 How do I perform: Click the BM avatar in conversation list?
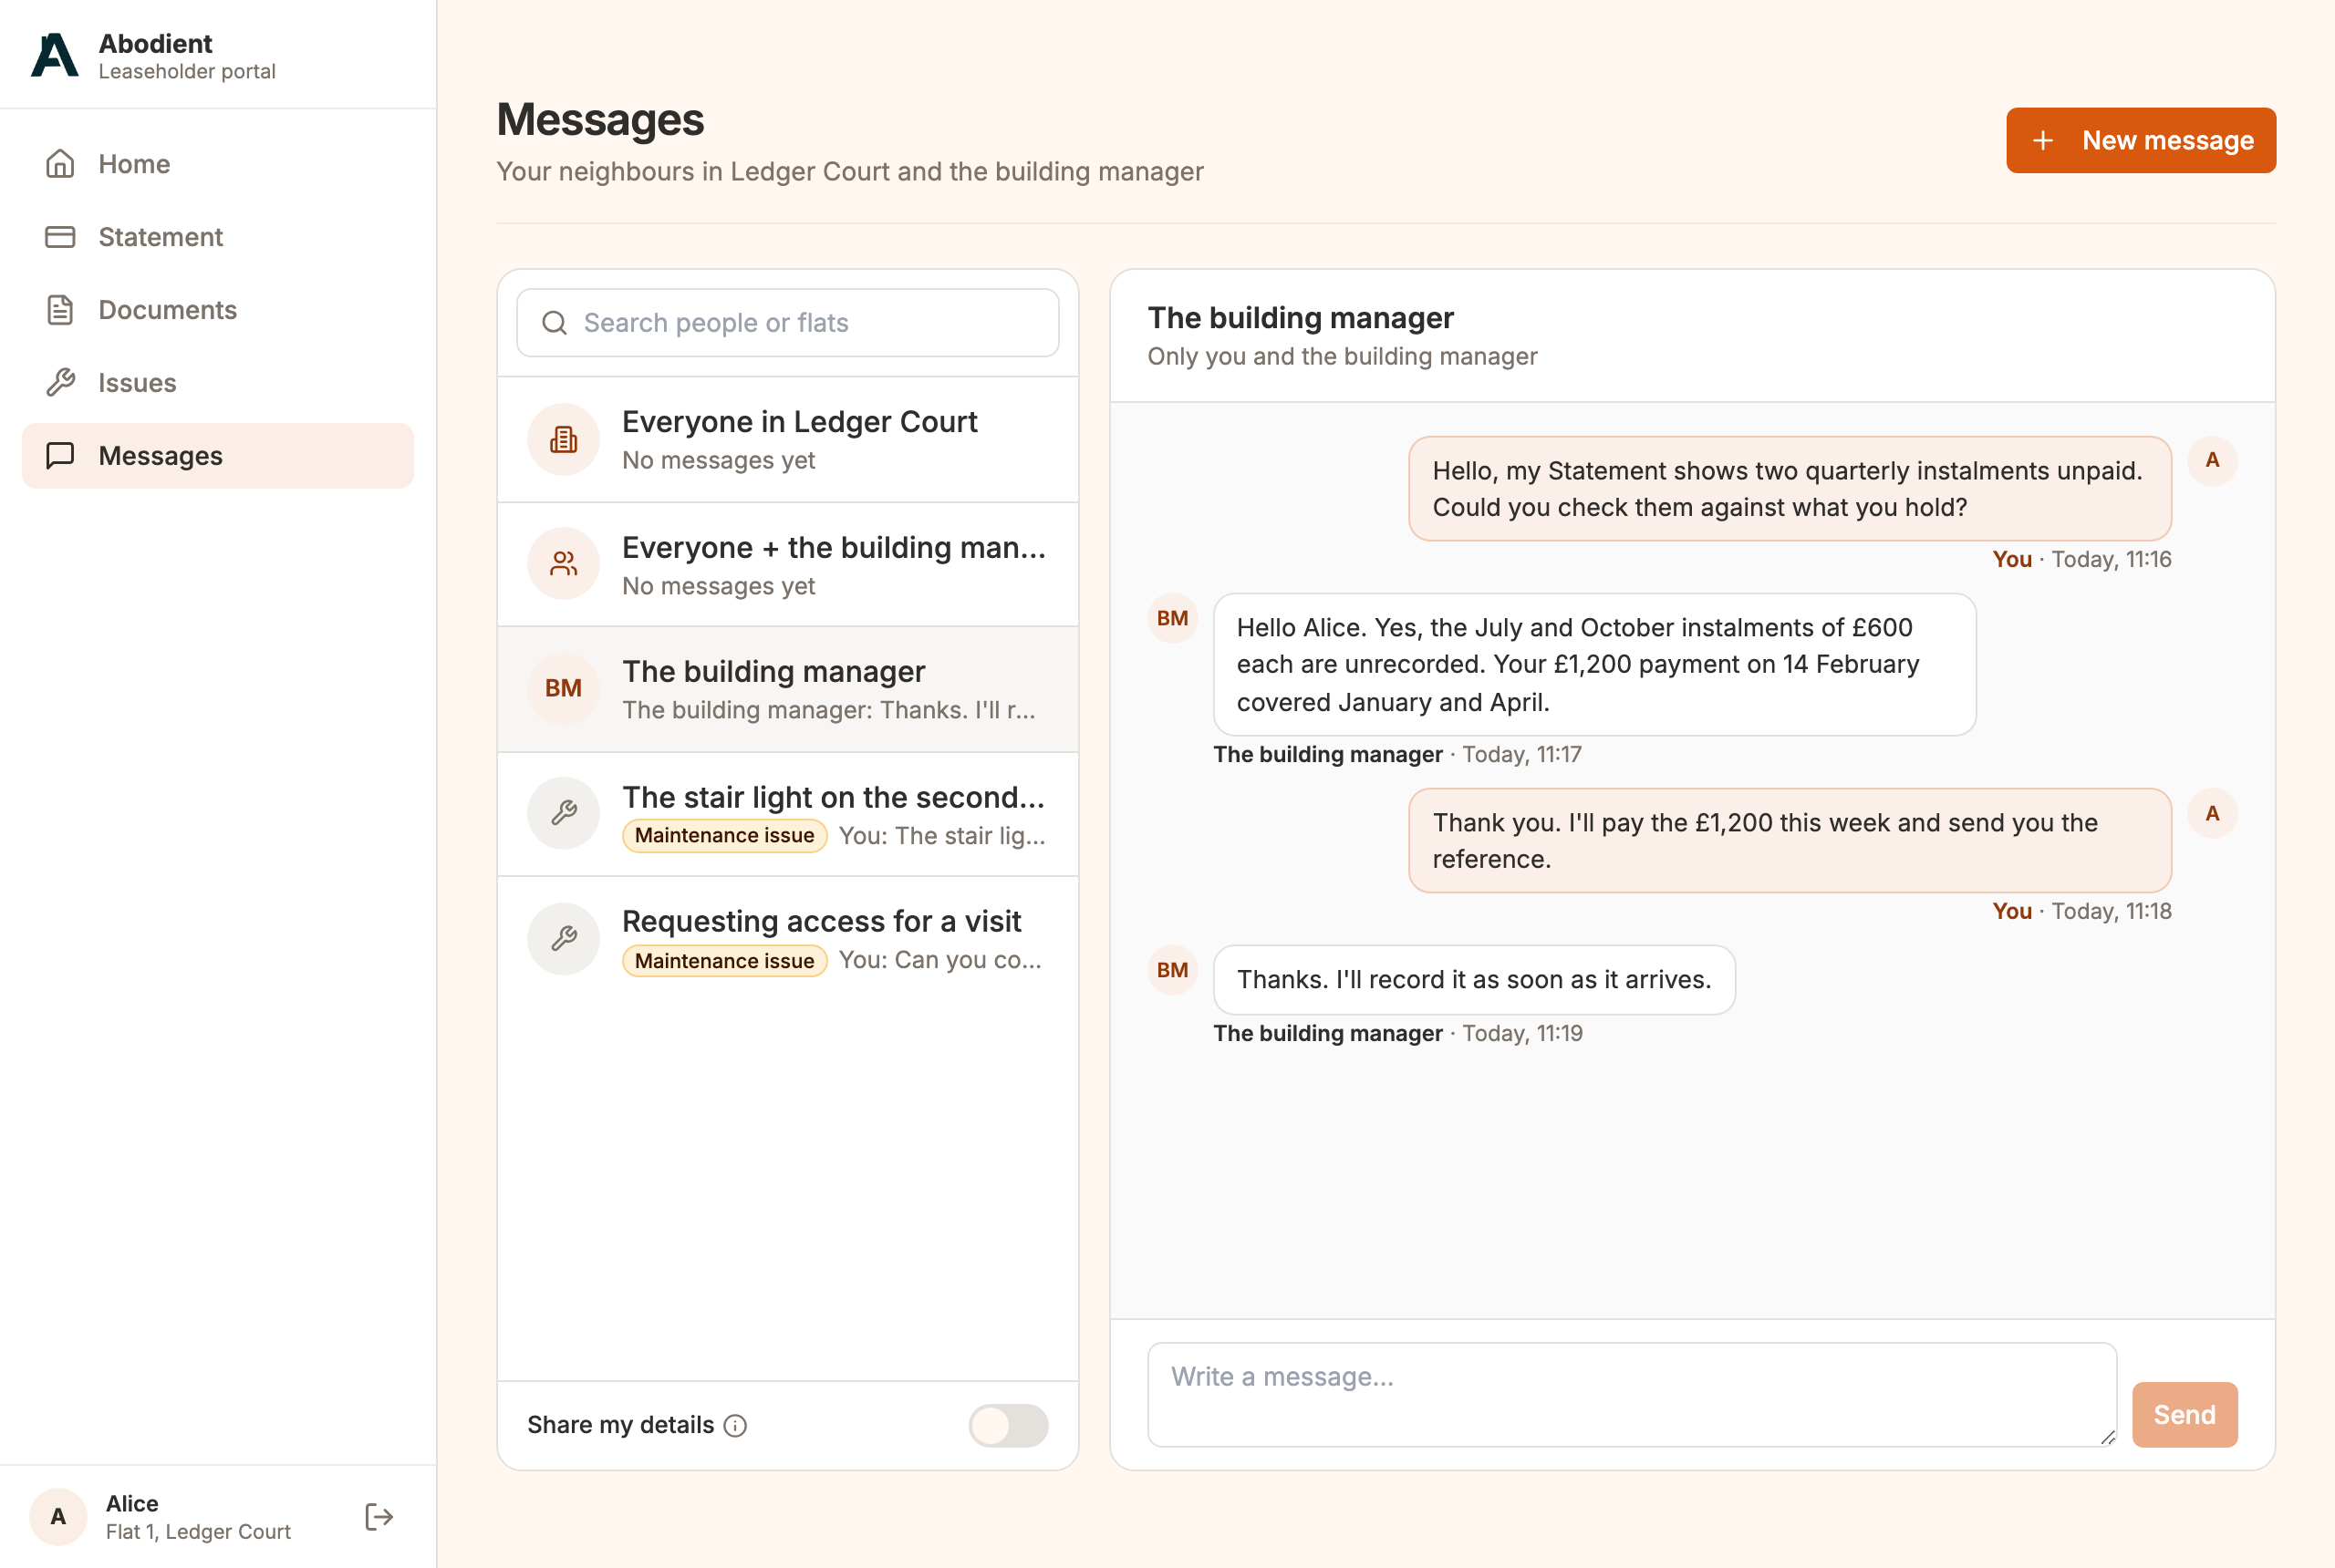coord(564,688)
